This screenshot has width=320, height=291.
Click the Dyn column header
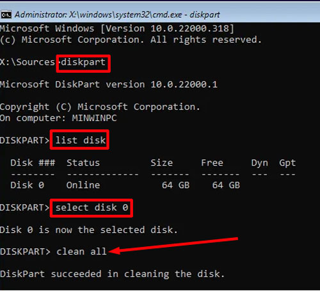[x=260, y=163]
